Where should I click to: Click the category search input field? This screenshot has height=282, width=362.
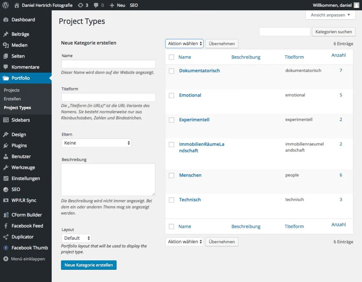(285, 32)
